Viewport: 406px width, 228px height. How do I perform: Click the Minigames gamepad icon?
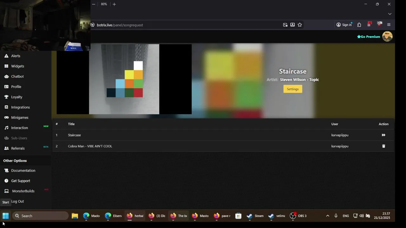point(6,117)
